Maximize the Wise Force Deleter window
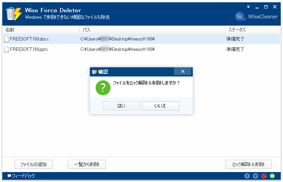The width and height of the screenshot is (283, 182). coord(266,7)
